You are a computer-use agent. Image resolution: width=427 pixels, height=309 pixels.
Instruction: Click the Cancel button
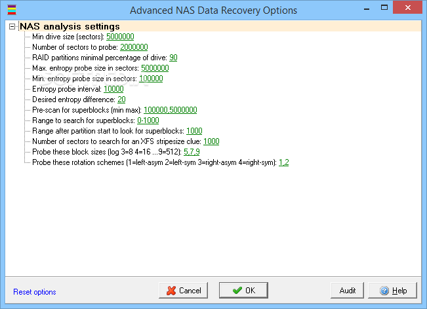tap(183, 291)
